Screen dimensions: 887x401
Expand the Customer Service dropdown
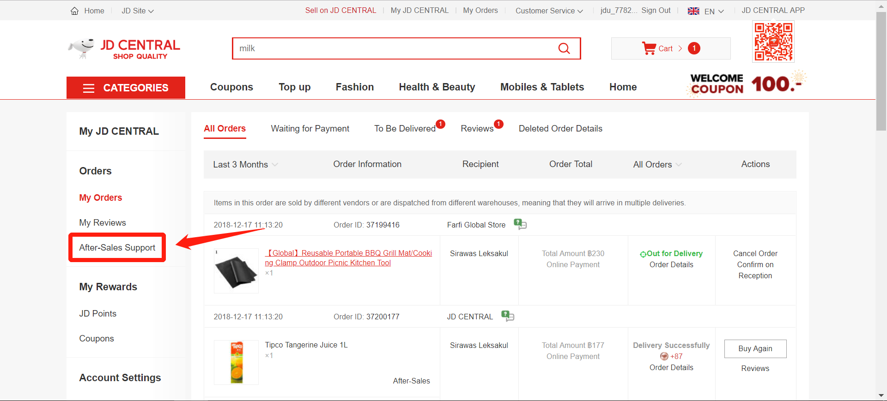549,11
